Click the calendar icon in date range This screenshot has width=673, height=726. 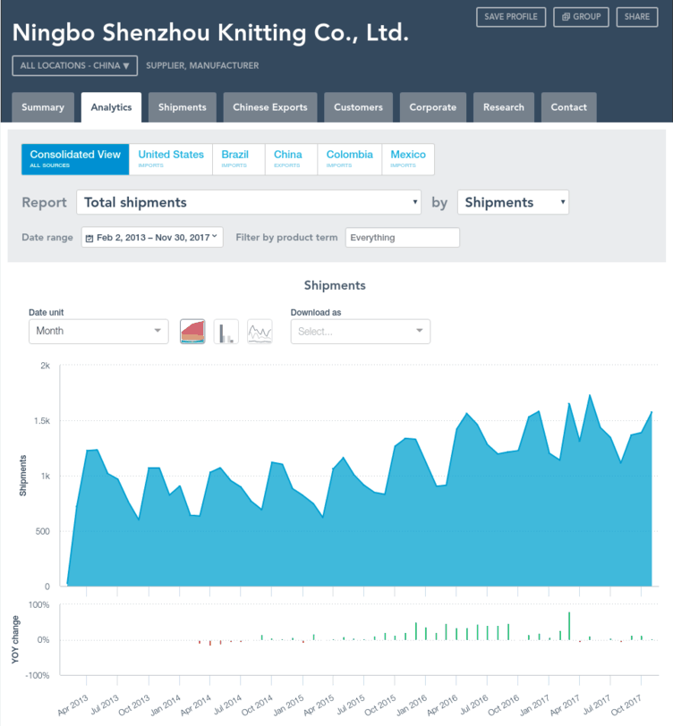click(x=89, y=238)
